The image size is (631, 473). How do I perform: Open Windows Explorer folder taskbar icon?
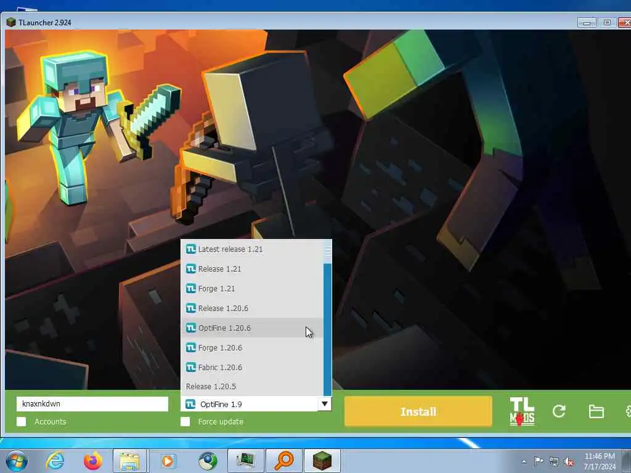129,461
